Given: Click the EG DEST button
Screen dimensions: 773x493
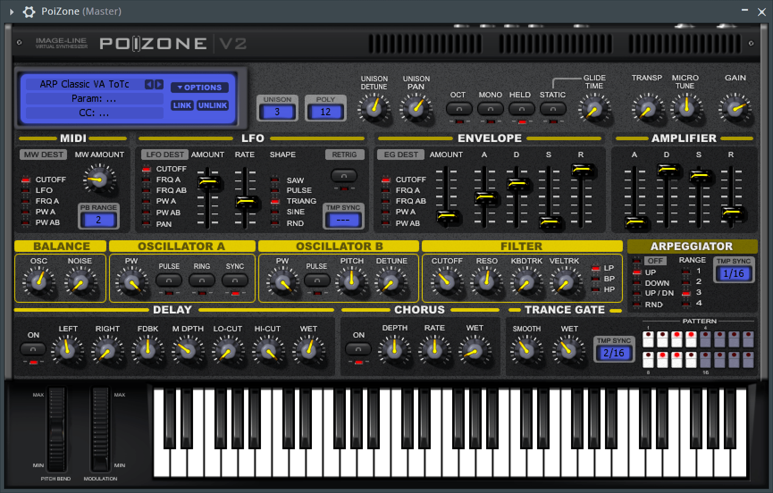Looking at the screenshot, I should 401,155.
